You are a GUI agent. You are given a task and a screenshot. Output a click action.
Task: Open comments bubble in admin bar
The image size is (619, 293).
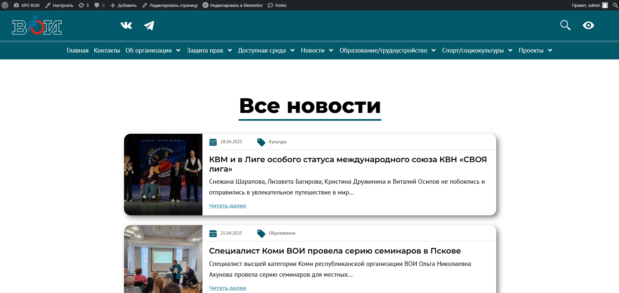(x=99, y=5)
